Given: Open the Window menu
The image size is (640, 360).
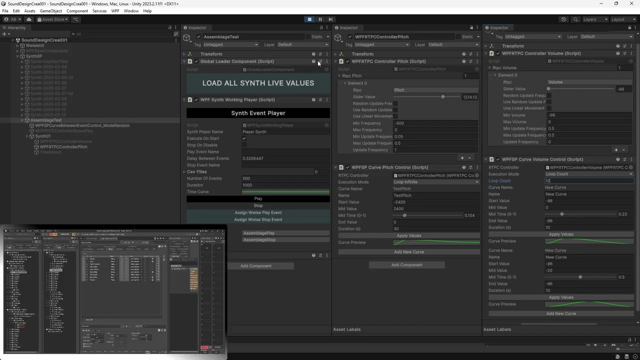Looking at the screenshot, I should pos(131,11).
